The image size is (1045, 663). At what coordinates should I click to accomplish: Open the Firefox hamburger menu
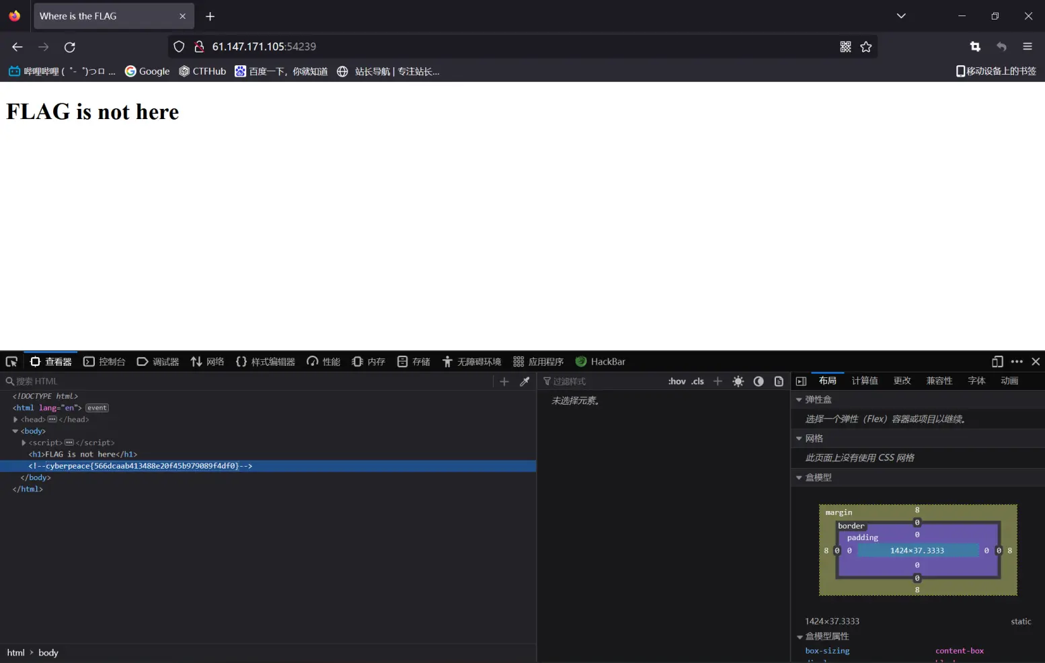(1027, 46)
